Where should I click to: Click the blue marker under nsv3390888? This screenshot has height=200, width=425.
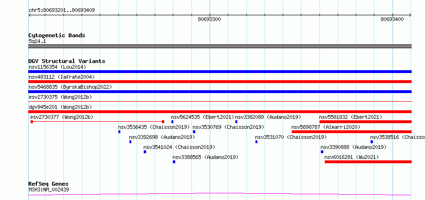click(322, 152)
